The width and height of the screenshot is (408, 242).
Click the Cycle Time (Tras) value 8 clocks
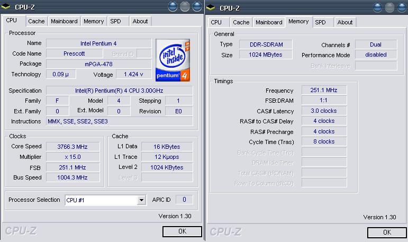tap(324, 142)
